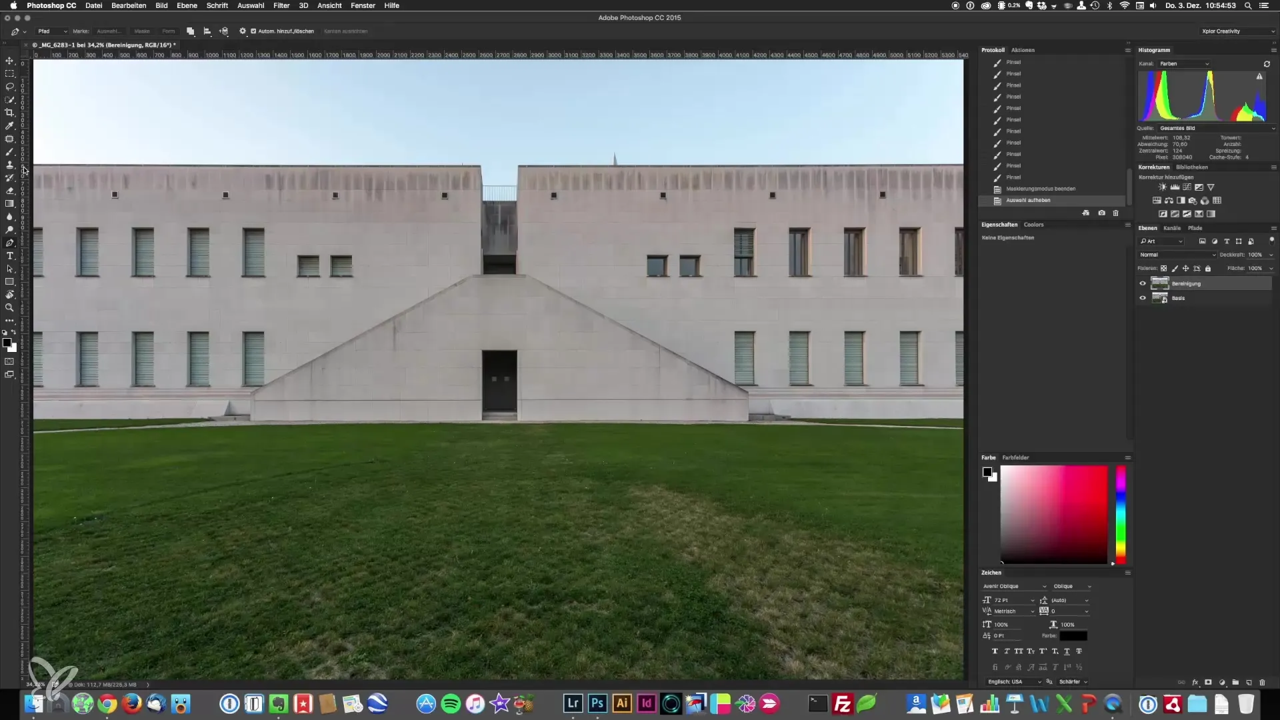This screenshot has height=720, width=1280.
Task: Open path operations icon in options bar
Action: click(191, 31)
